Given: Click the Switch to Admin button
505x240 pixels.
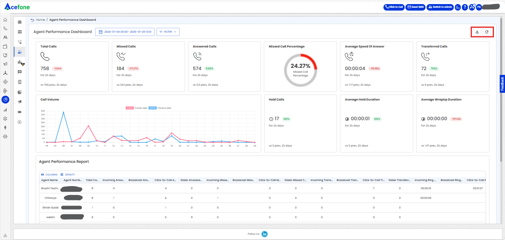Looking at the screenshot, I should pyautogui.click(x=440, y=7).
